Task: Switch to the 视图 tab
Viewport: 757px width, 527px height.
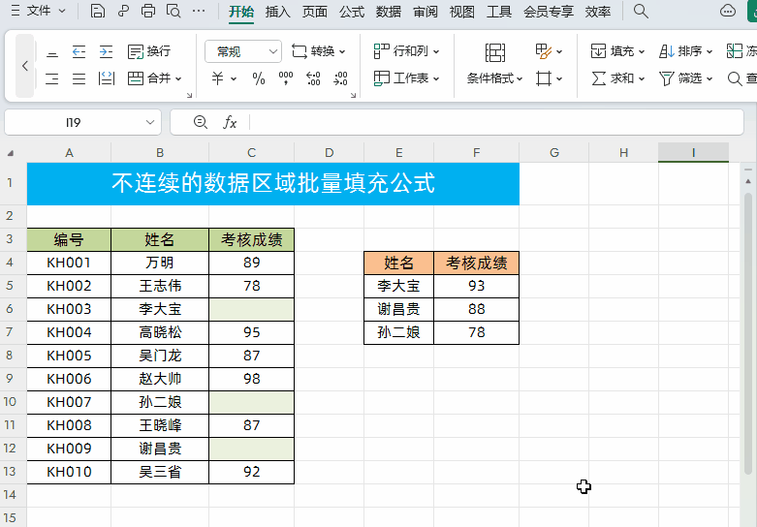Action: pos(462,11)
